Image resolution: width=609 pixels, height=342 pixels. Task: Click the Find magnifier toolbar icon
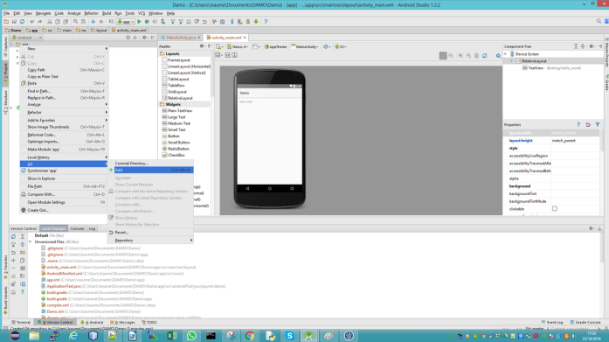pos(76,22)
